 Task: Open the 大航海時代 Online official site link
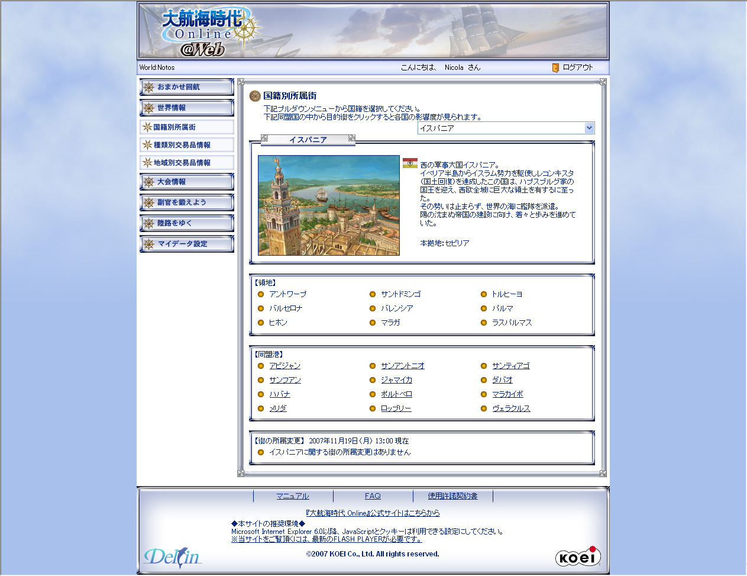[x=373, y=513]
